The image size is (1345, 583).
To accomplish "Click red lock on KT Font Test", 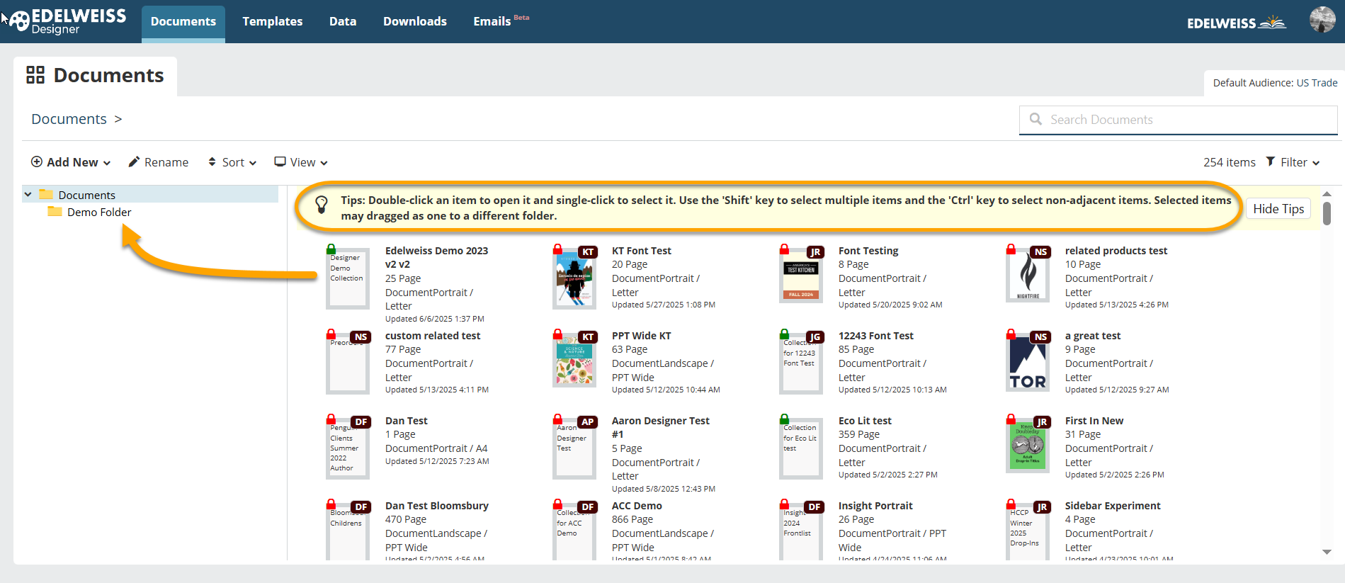I will 557,249.
